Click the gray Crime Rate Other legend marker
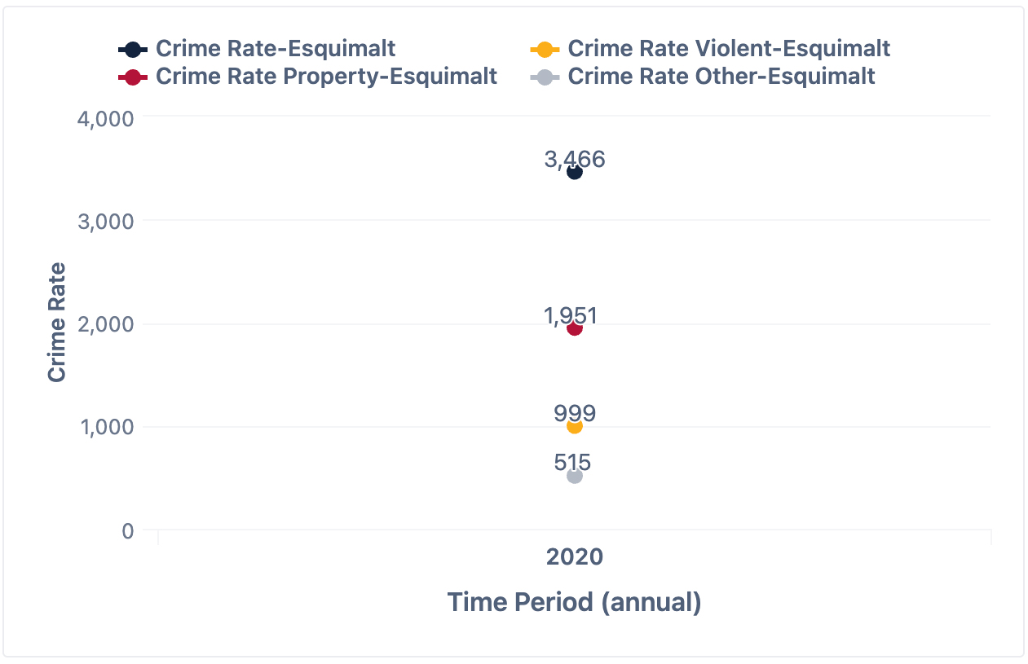The image size is (1028, 664). pos(545,77)
